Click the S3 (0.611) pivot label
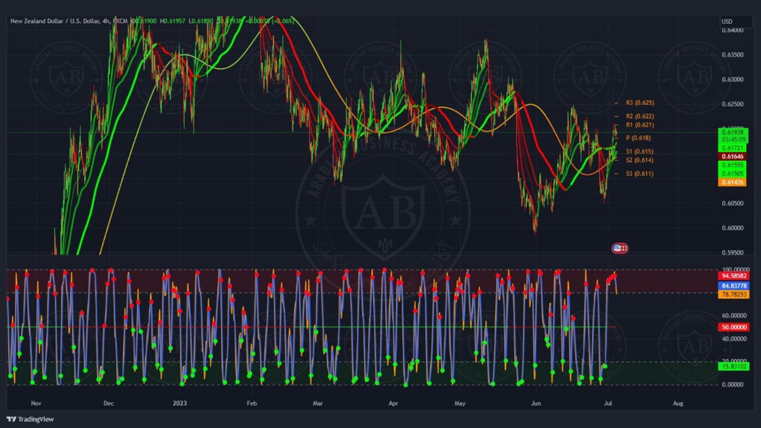 click(x=640, y=174)
